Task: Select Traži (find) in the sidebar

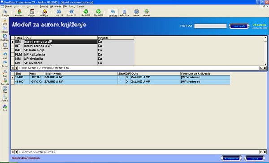Action: click(5, 73)
